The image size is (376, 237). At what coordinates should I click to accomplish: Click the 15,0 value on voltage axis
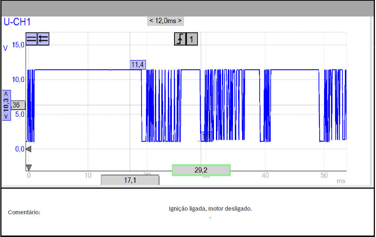[x=18, y=45]
